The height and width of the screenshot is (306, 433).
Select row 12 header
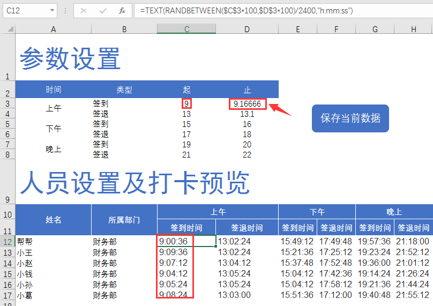(8, 241)
